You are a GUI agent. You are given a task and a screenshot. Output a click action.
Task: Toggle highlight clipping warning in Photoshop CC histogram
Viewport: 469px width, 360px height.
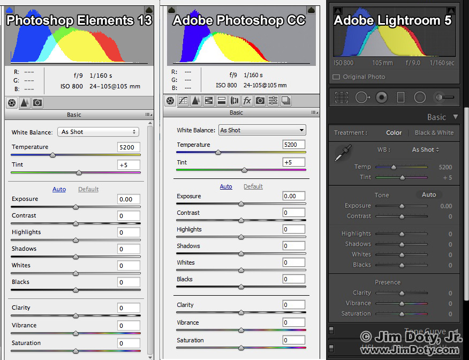pyautogui.click(x=311, y=10)
